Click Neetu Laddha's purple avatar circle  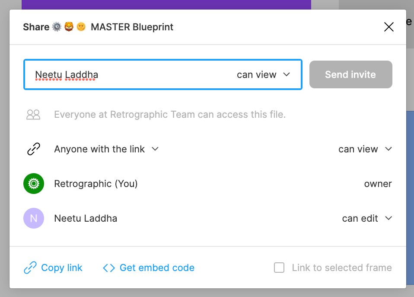pyautogui.click(x=33, y=218)
